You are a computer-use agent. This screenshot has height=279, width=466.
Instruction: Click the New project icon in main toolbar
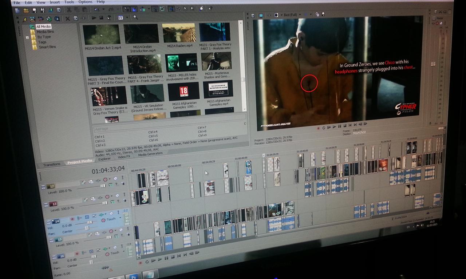18,10
